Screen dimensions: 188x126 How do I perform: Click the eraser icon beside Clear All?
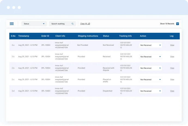point(89,24)
